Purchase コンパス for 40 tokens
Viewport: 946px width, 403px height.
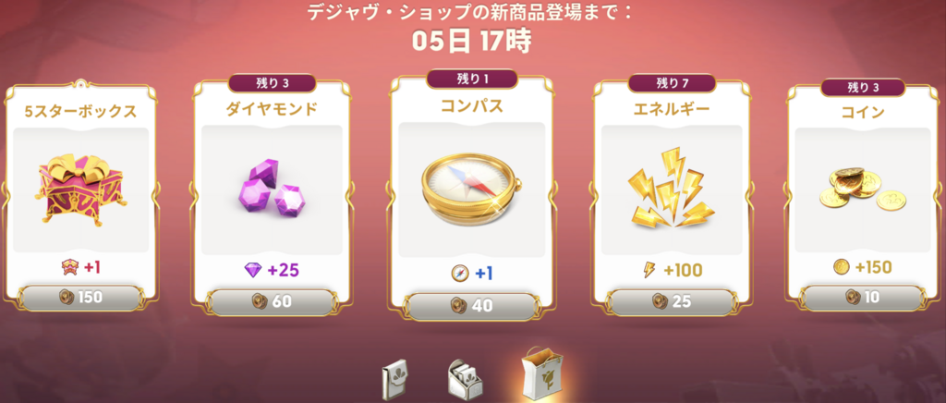[472, 306]
